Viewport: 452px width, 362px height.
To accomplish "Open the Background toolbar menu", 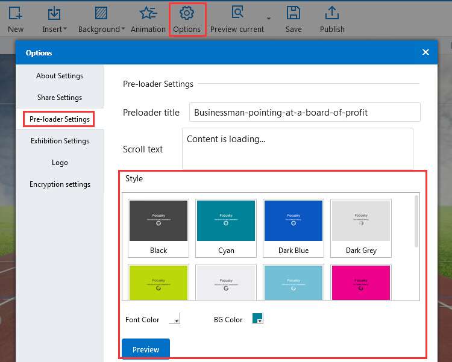I will click(x=101, y=19).
